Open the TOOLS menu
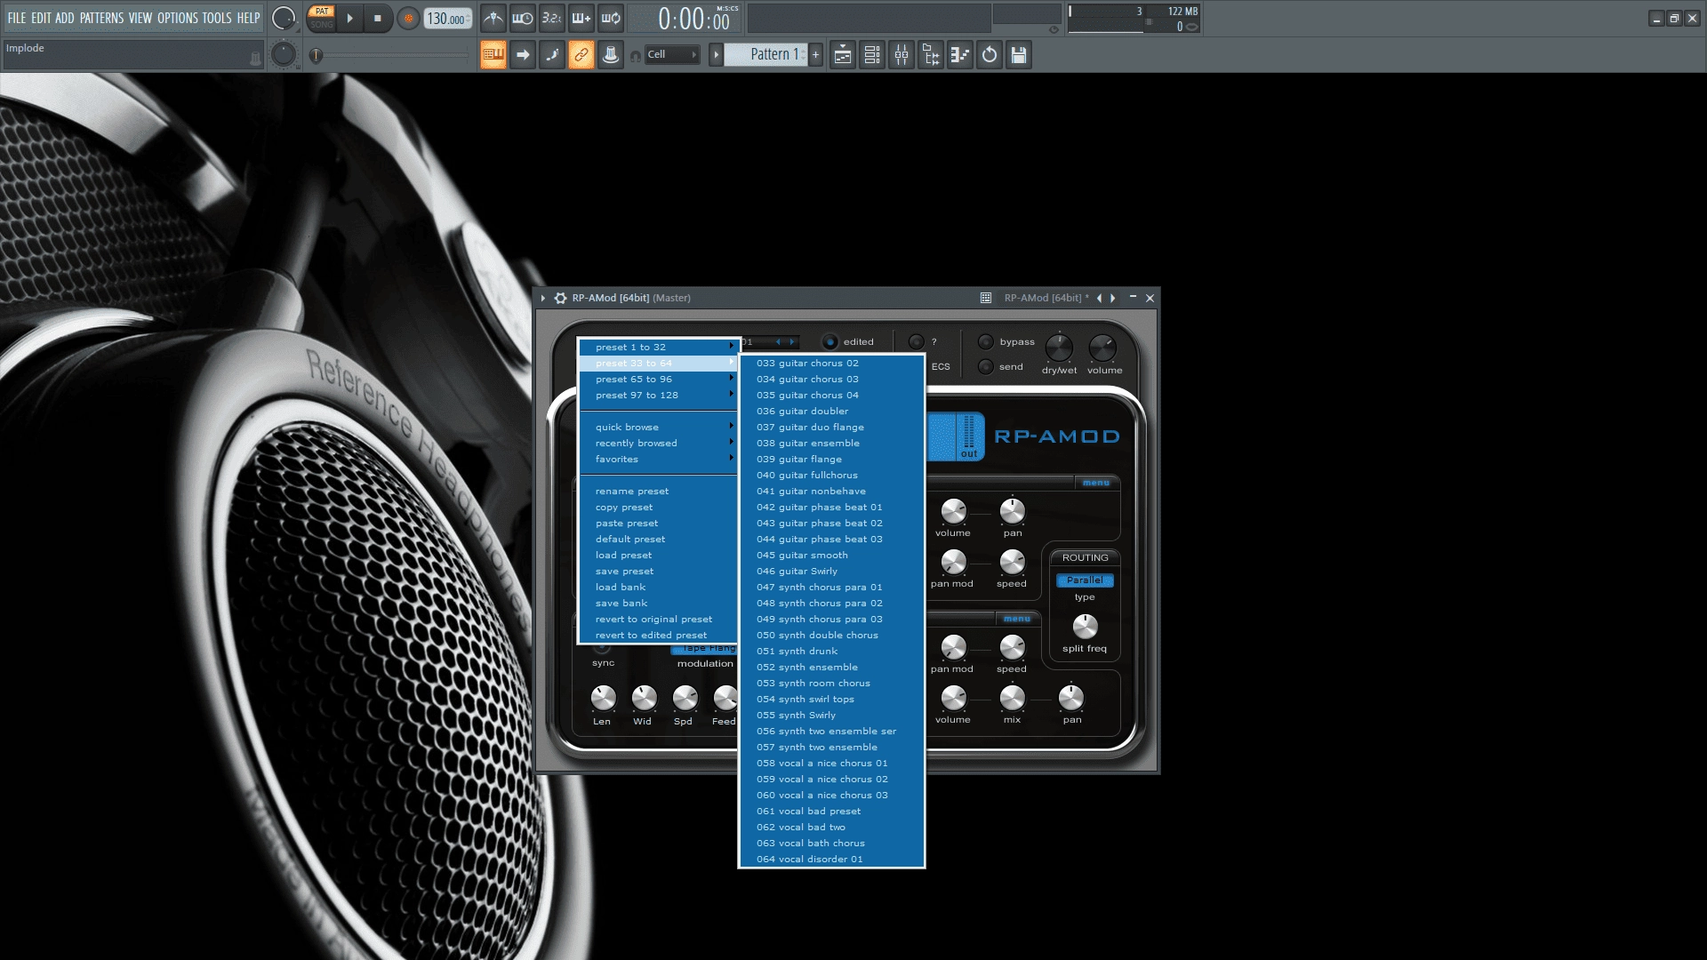 click(x=217, y=18)
